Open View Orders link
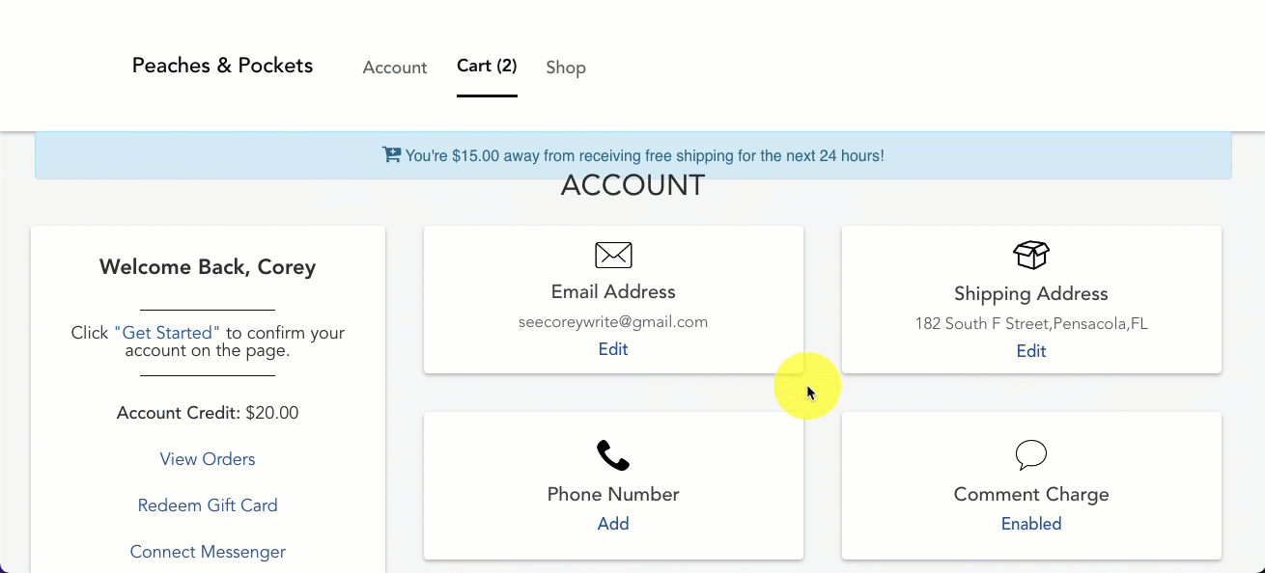Image resolution: width=1265 pixels, height=573 pixels. (x=208, y=459)
